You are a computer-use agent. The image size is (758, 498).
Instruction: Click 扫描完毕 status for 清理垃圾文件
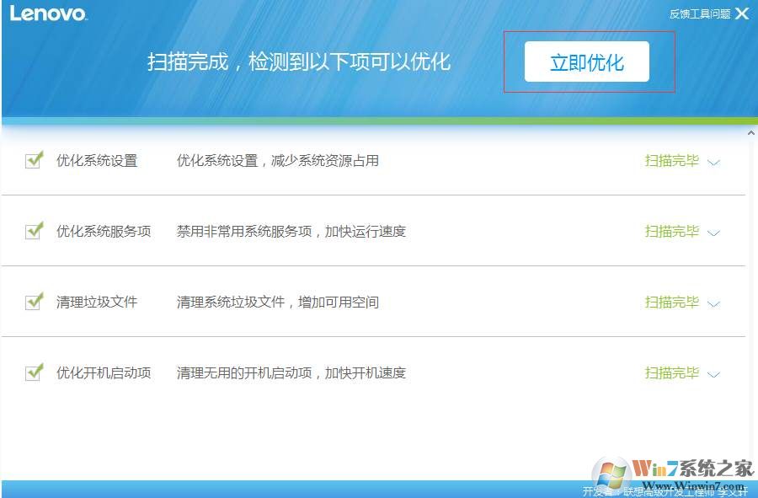671,303
